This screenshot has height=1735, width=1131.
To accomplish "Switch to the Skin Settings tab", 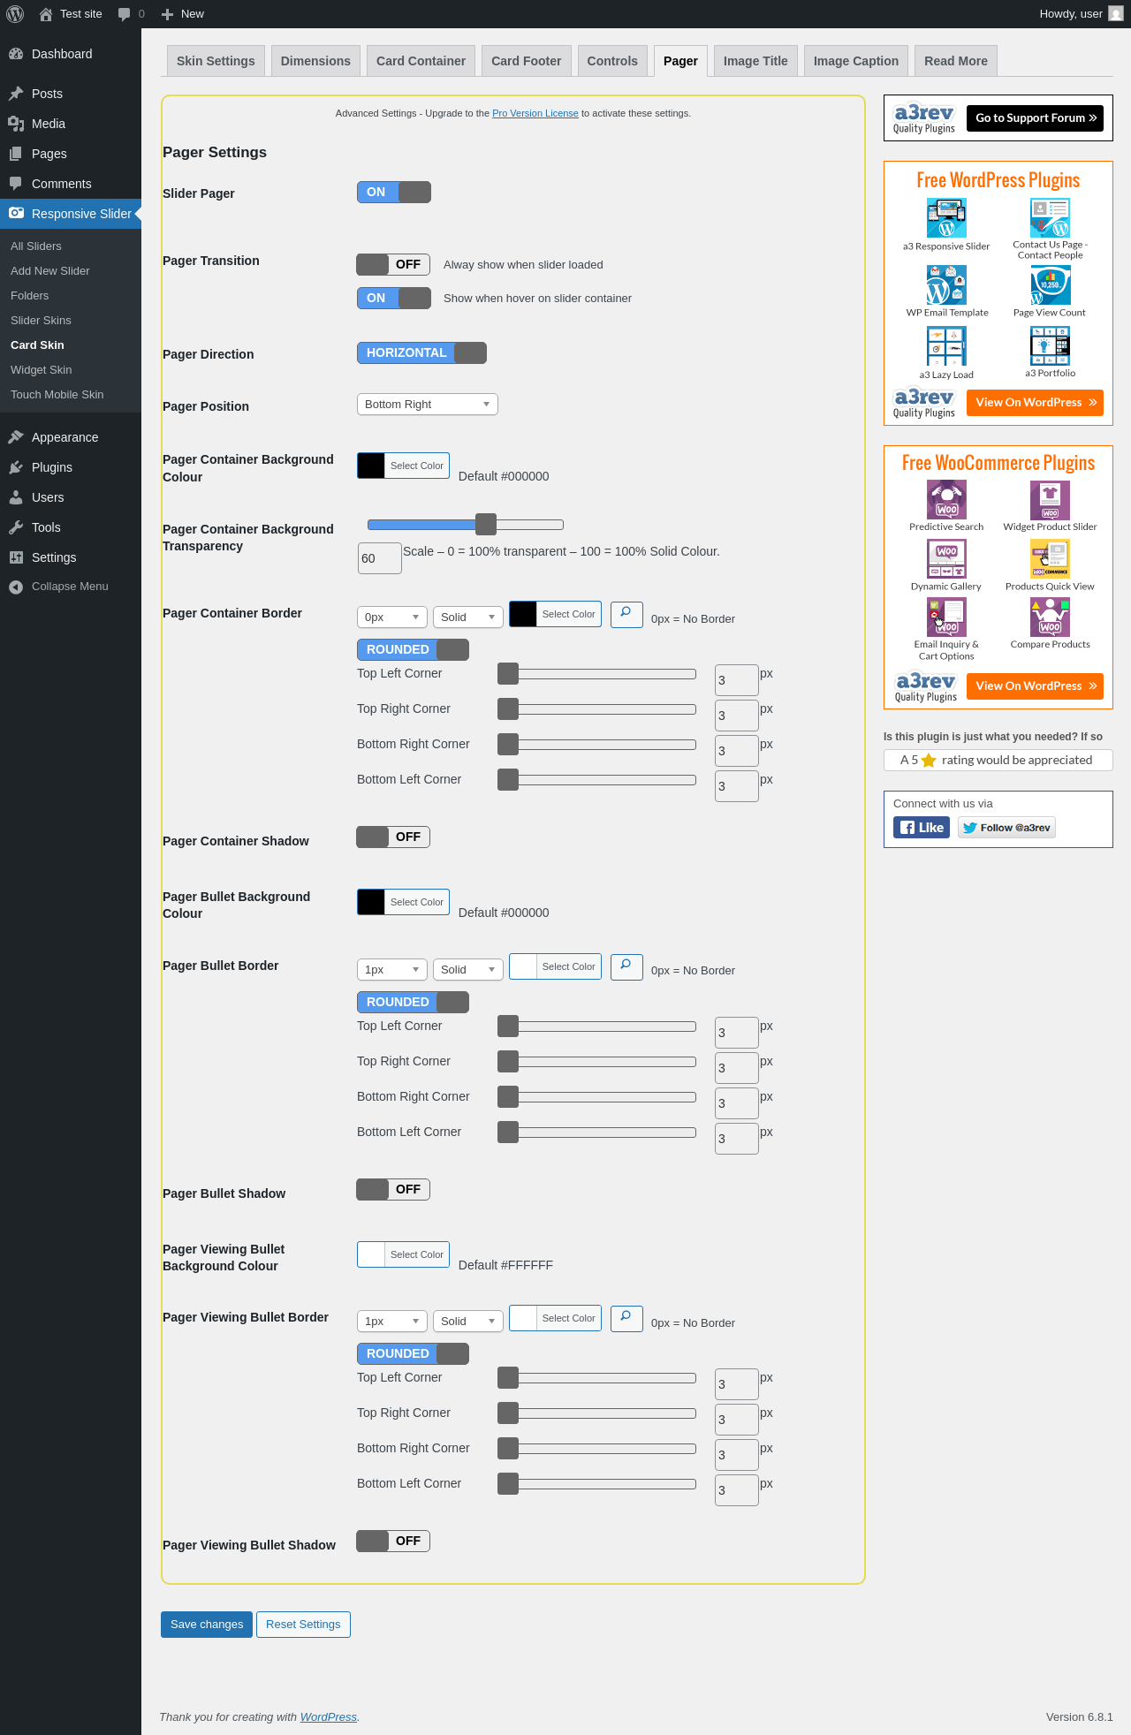I will pos(216,61).
